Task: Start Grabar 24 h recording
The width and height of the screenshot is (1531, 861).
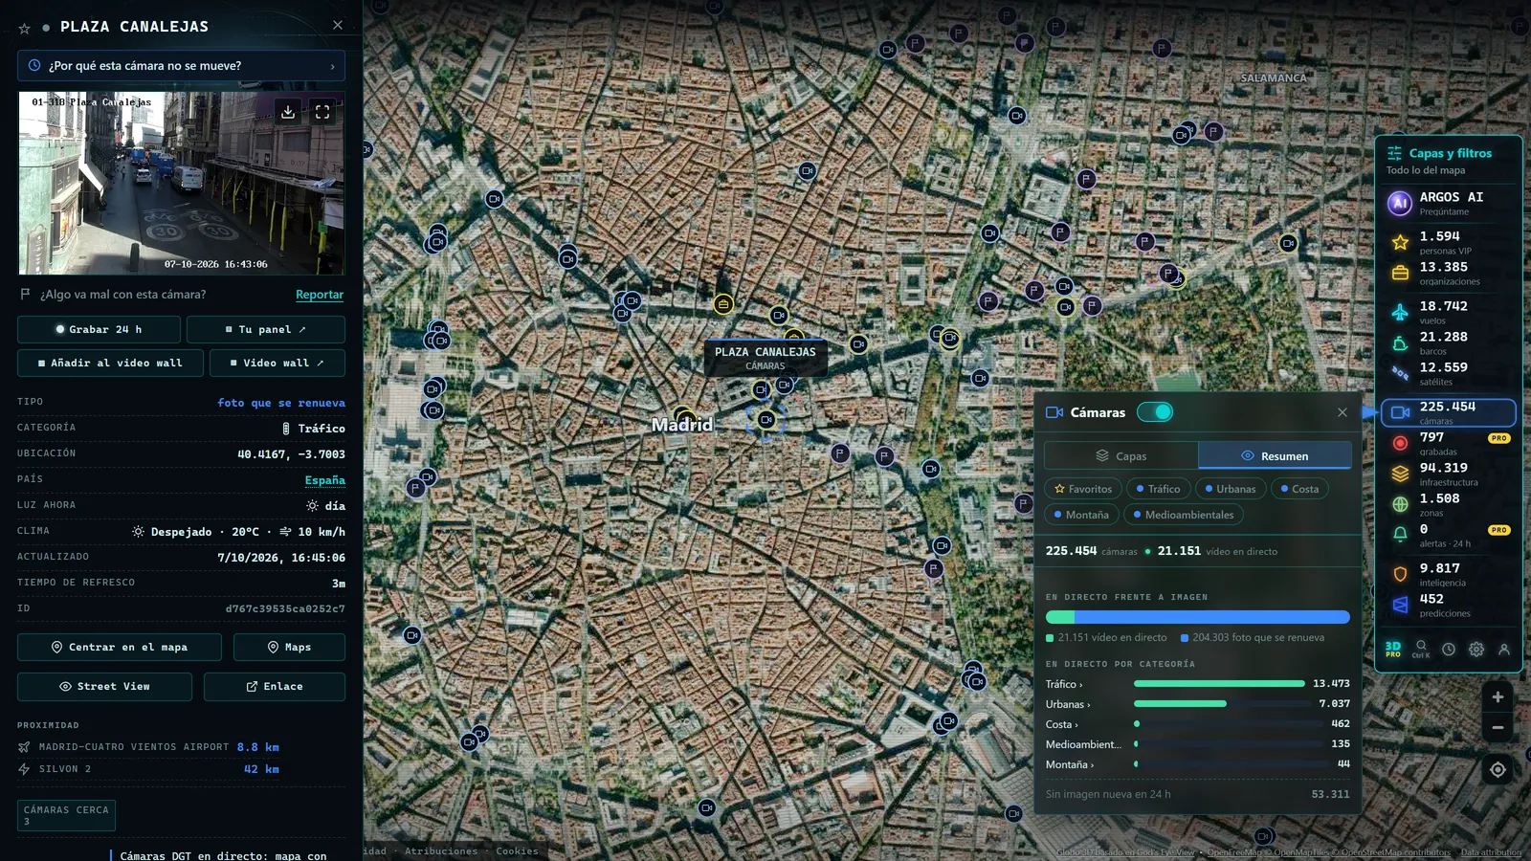Action: click(x=99, y=329)
